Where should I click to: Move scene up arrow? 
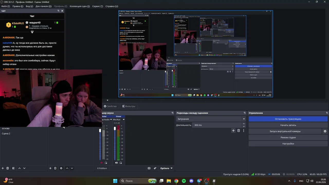[20, 168]
